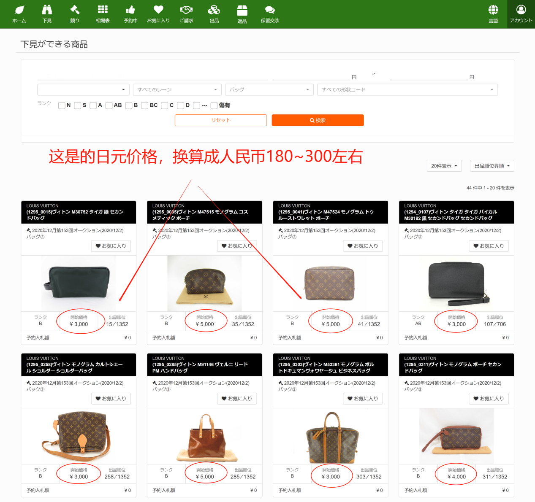Select 予約入札額 row of card 1295_0311
The image size is (535, 502).
tap(456, 490)
